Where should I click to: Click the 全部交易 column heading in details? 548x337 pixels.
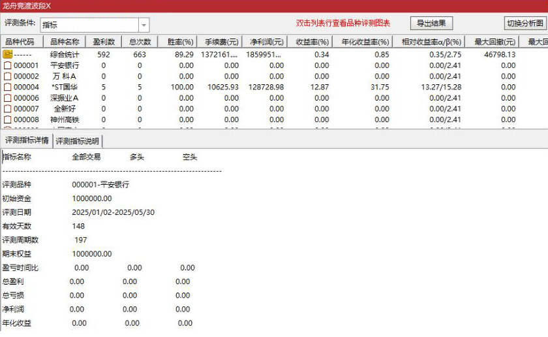pos(86,157)
